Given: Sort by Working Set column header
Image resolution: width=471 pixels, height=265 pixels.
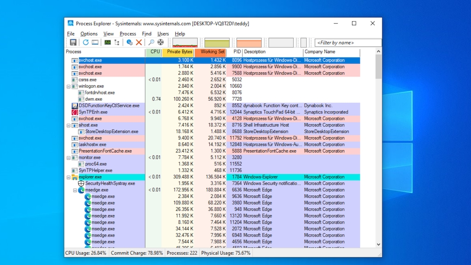Looking at the screenshot, I should [x=211, y=52].
